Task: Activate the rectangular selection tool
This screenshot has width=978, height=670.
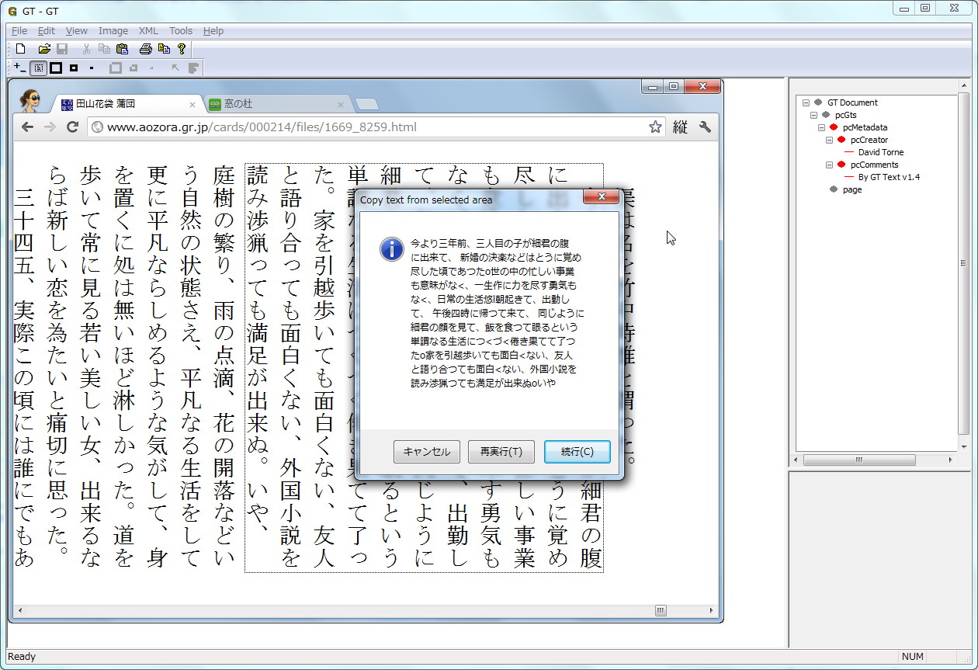Action: point(37,68)
